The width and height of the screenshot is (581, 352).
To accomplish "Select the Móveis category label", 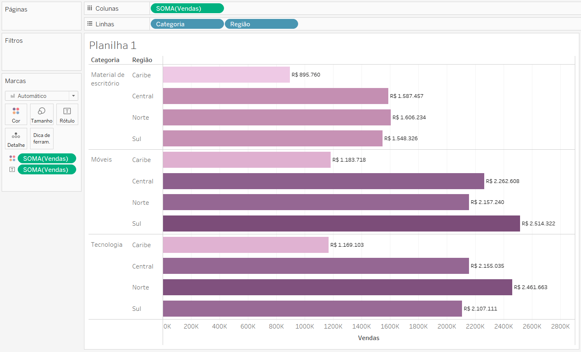I will (101, 160).
